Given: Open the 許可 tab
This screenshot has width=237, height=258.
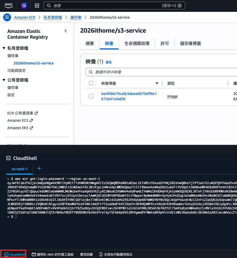Looking at the screenshot, I should 165,43.
